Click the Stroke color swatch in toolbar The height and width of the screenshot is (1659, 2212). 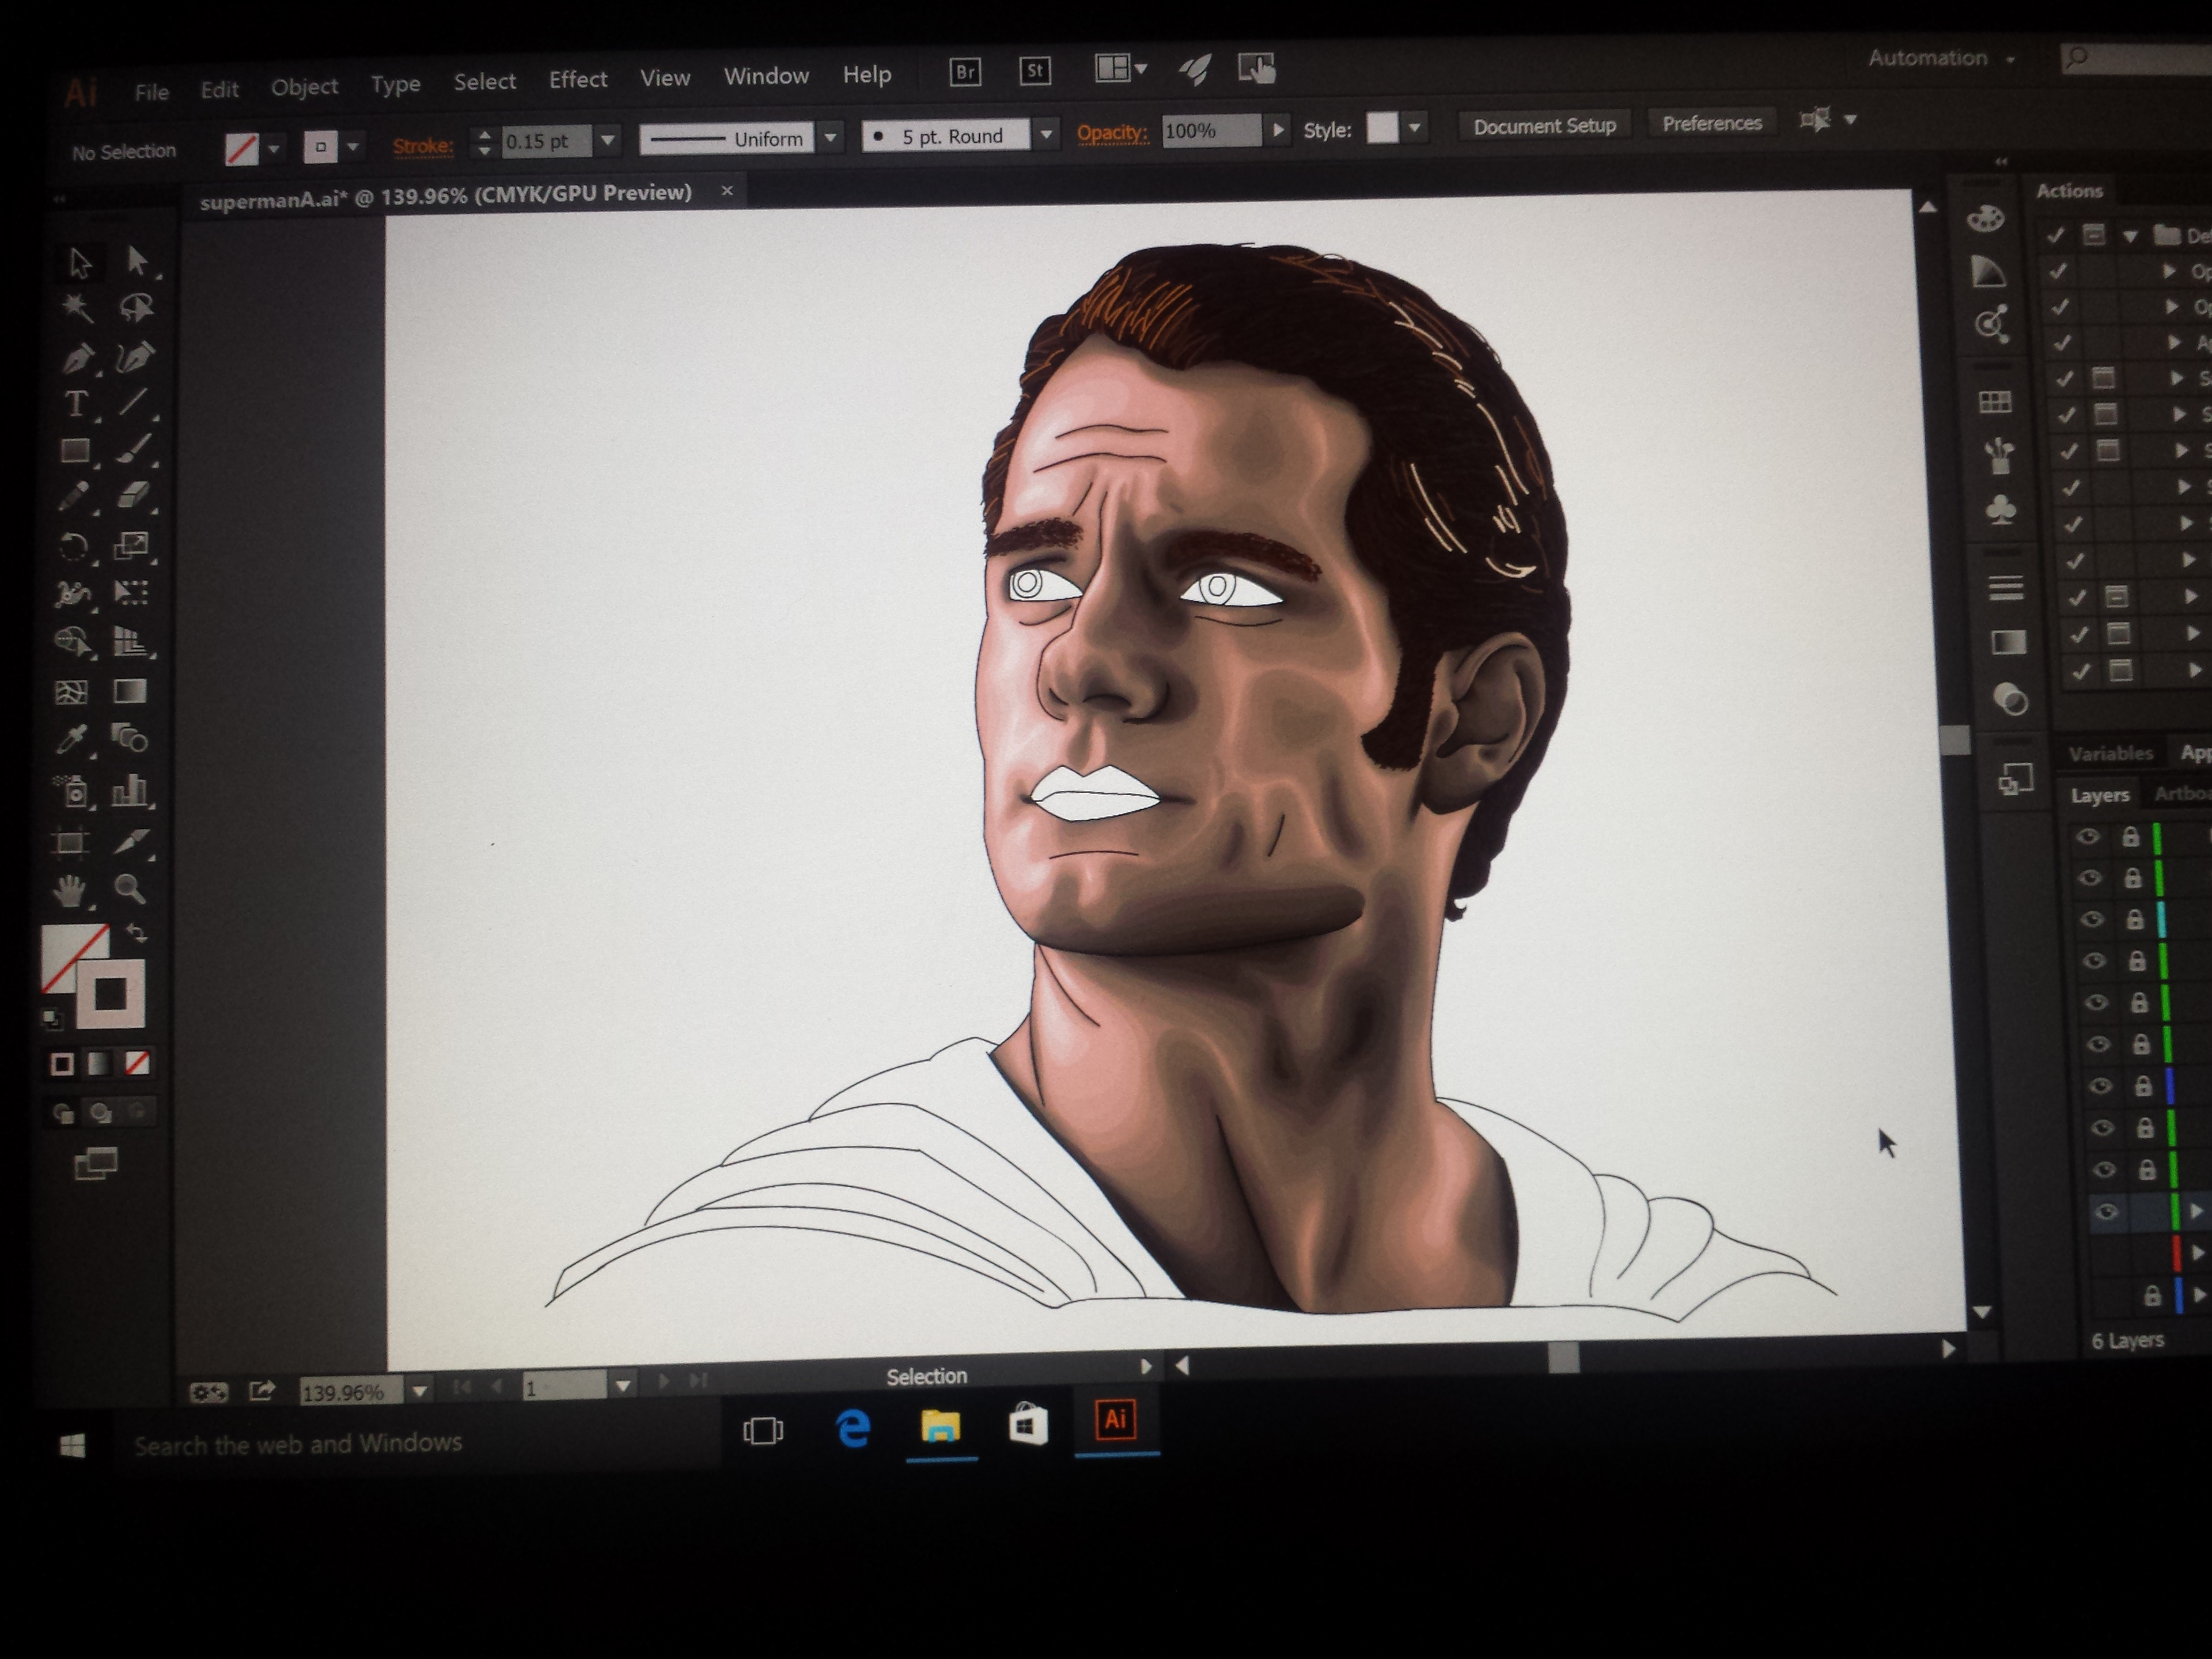111,993
